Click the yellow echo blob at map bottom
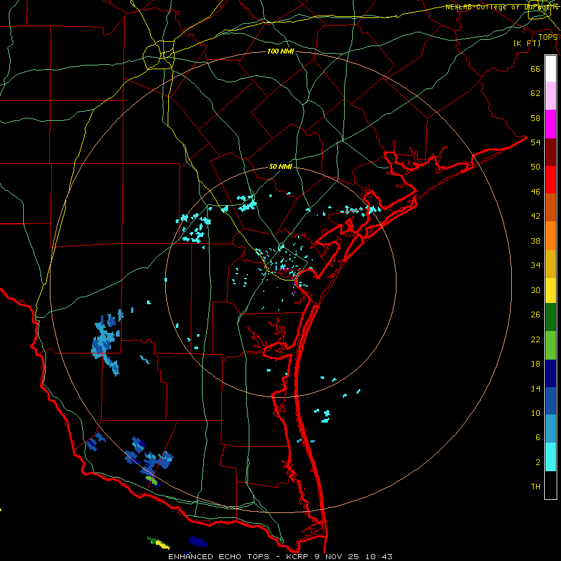 pyautogui.click(x=163, y=545)
